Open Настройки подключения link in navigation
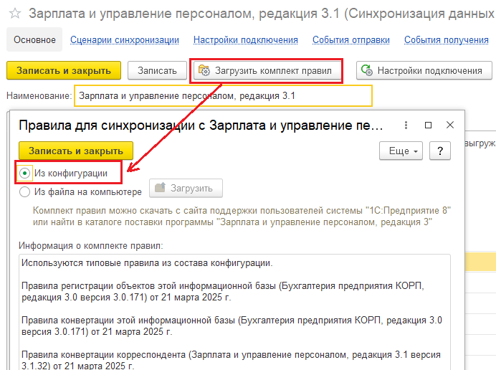The height and width of the screenshot is (370, 496). 245,40
